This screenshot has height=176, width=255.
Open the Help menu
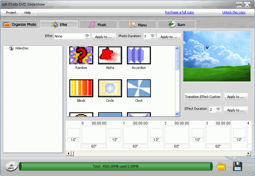28,13
